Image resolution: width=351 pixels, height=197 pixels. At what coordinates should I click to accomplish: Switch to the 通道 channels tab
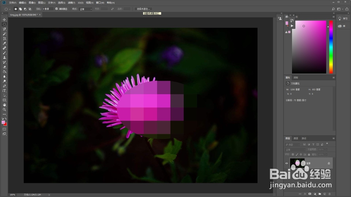pyautogui.click(x=296, y=138)
